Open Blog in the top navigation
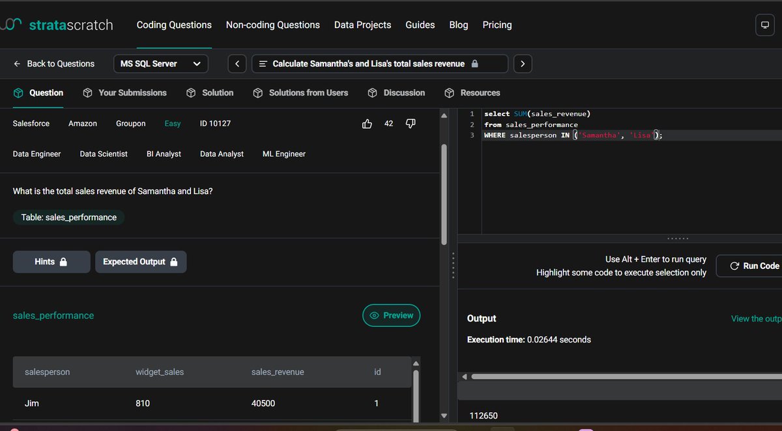 (x=459, y=25)
